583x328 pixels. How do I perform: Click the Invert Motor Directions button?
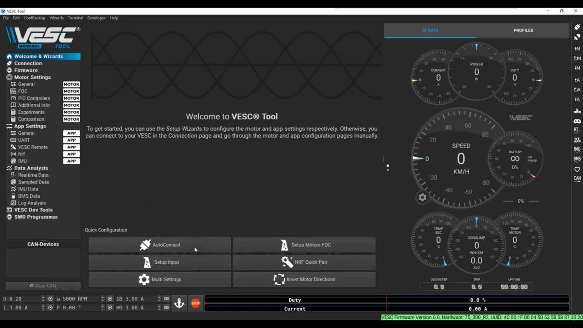pyautogui.click(x=304, y=279)
